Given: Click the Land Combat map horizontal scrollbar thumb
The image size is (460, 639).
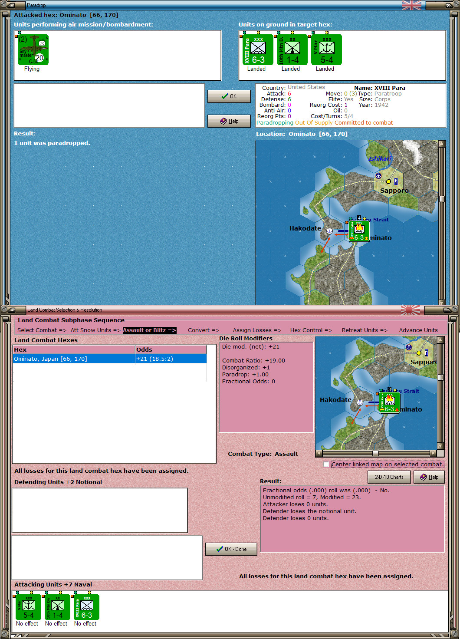Looking at the screenshot, I should 375,453.
